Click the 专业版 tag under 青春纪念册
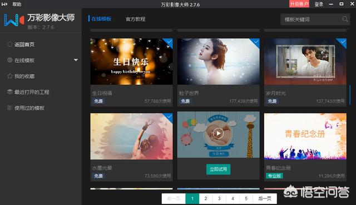Image resolution: width=356 pixels, height=205 pixels. (274, 176)
